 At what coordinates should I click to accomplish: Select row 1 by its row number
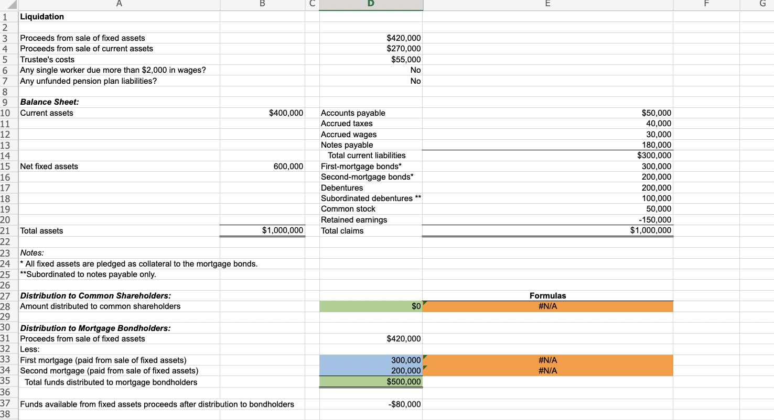tap(8, 17)
